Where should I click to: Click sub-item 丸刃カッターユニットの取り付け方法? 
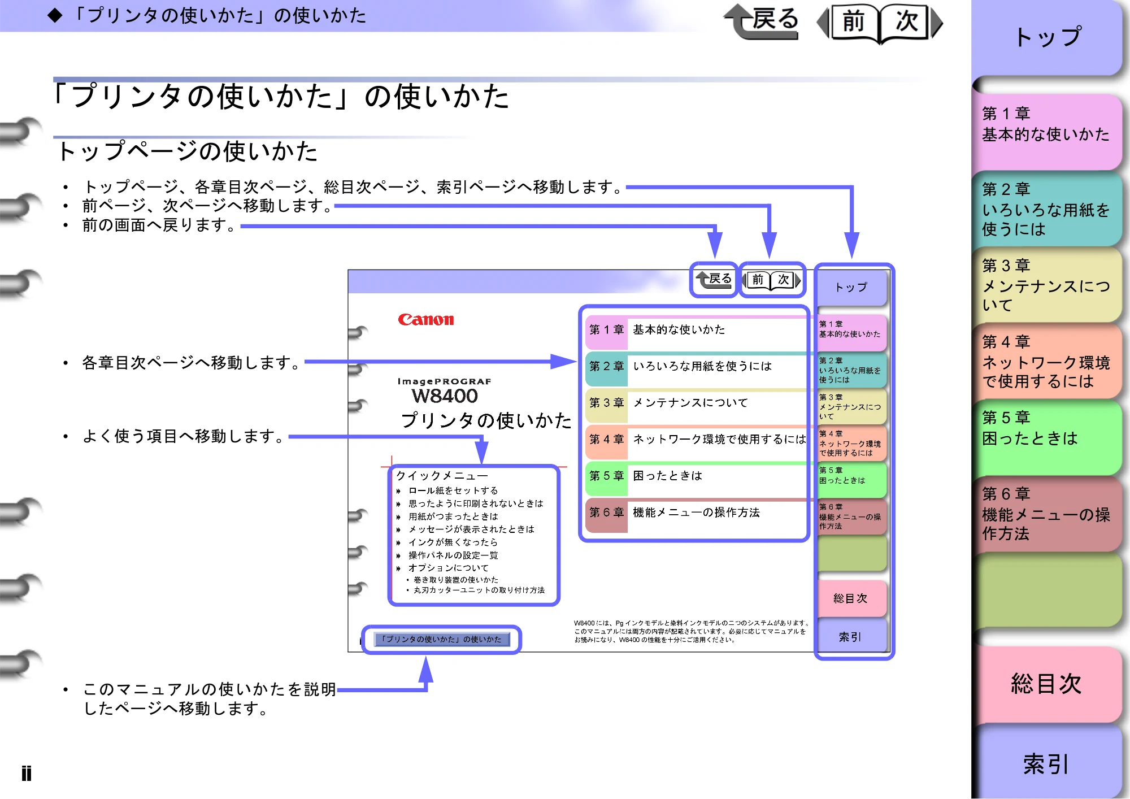tap(479, 590)
